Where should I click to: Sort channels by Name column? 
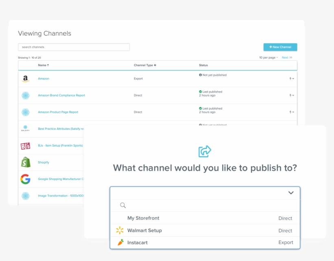coord(43,65)
